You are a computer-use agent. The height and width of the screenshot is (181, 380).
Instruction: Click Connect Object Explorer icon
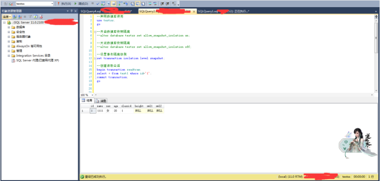click(x=15, y=17)
